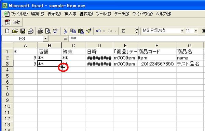Paste using the clipboard icon

(x=81, y=31)
